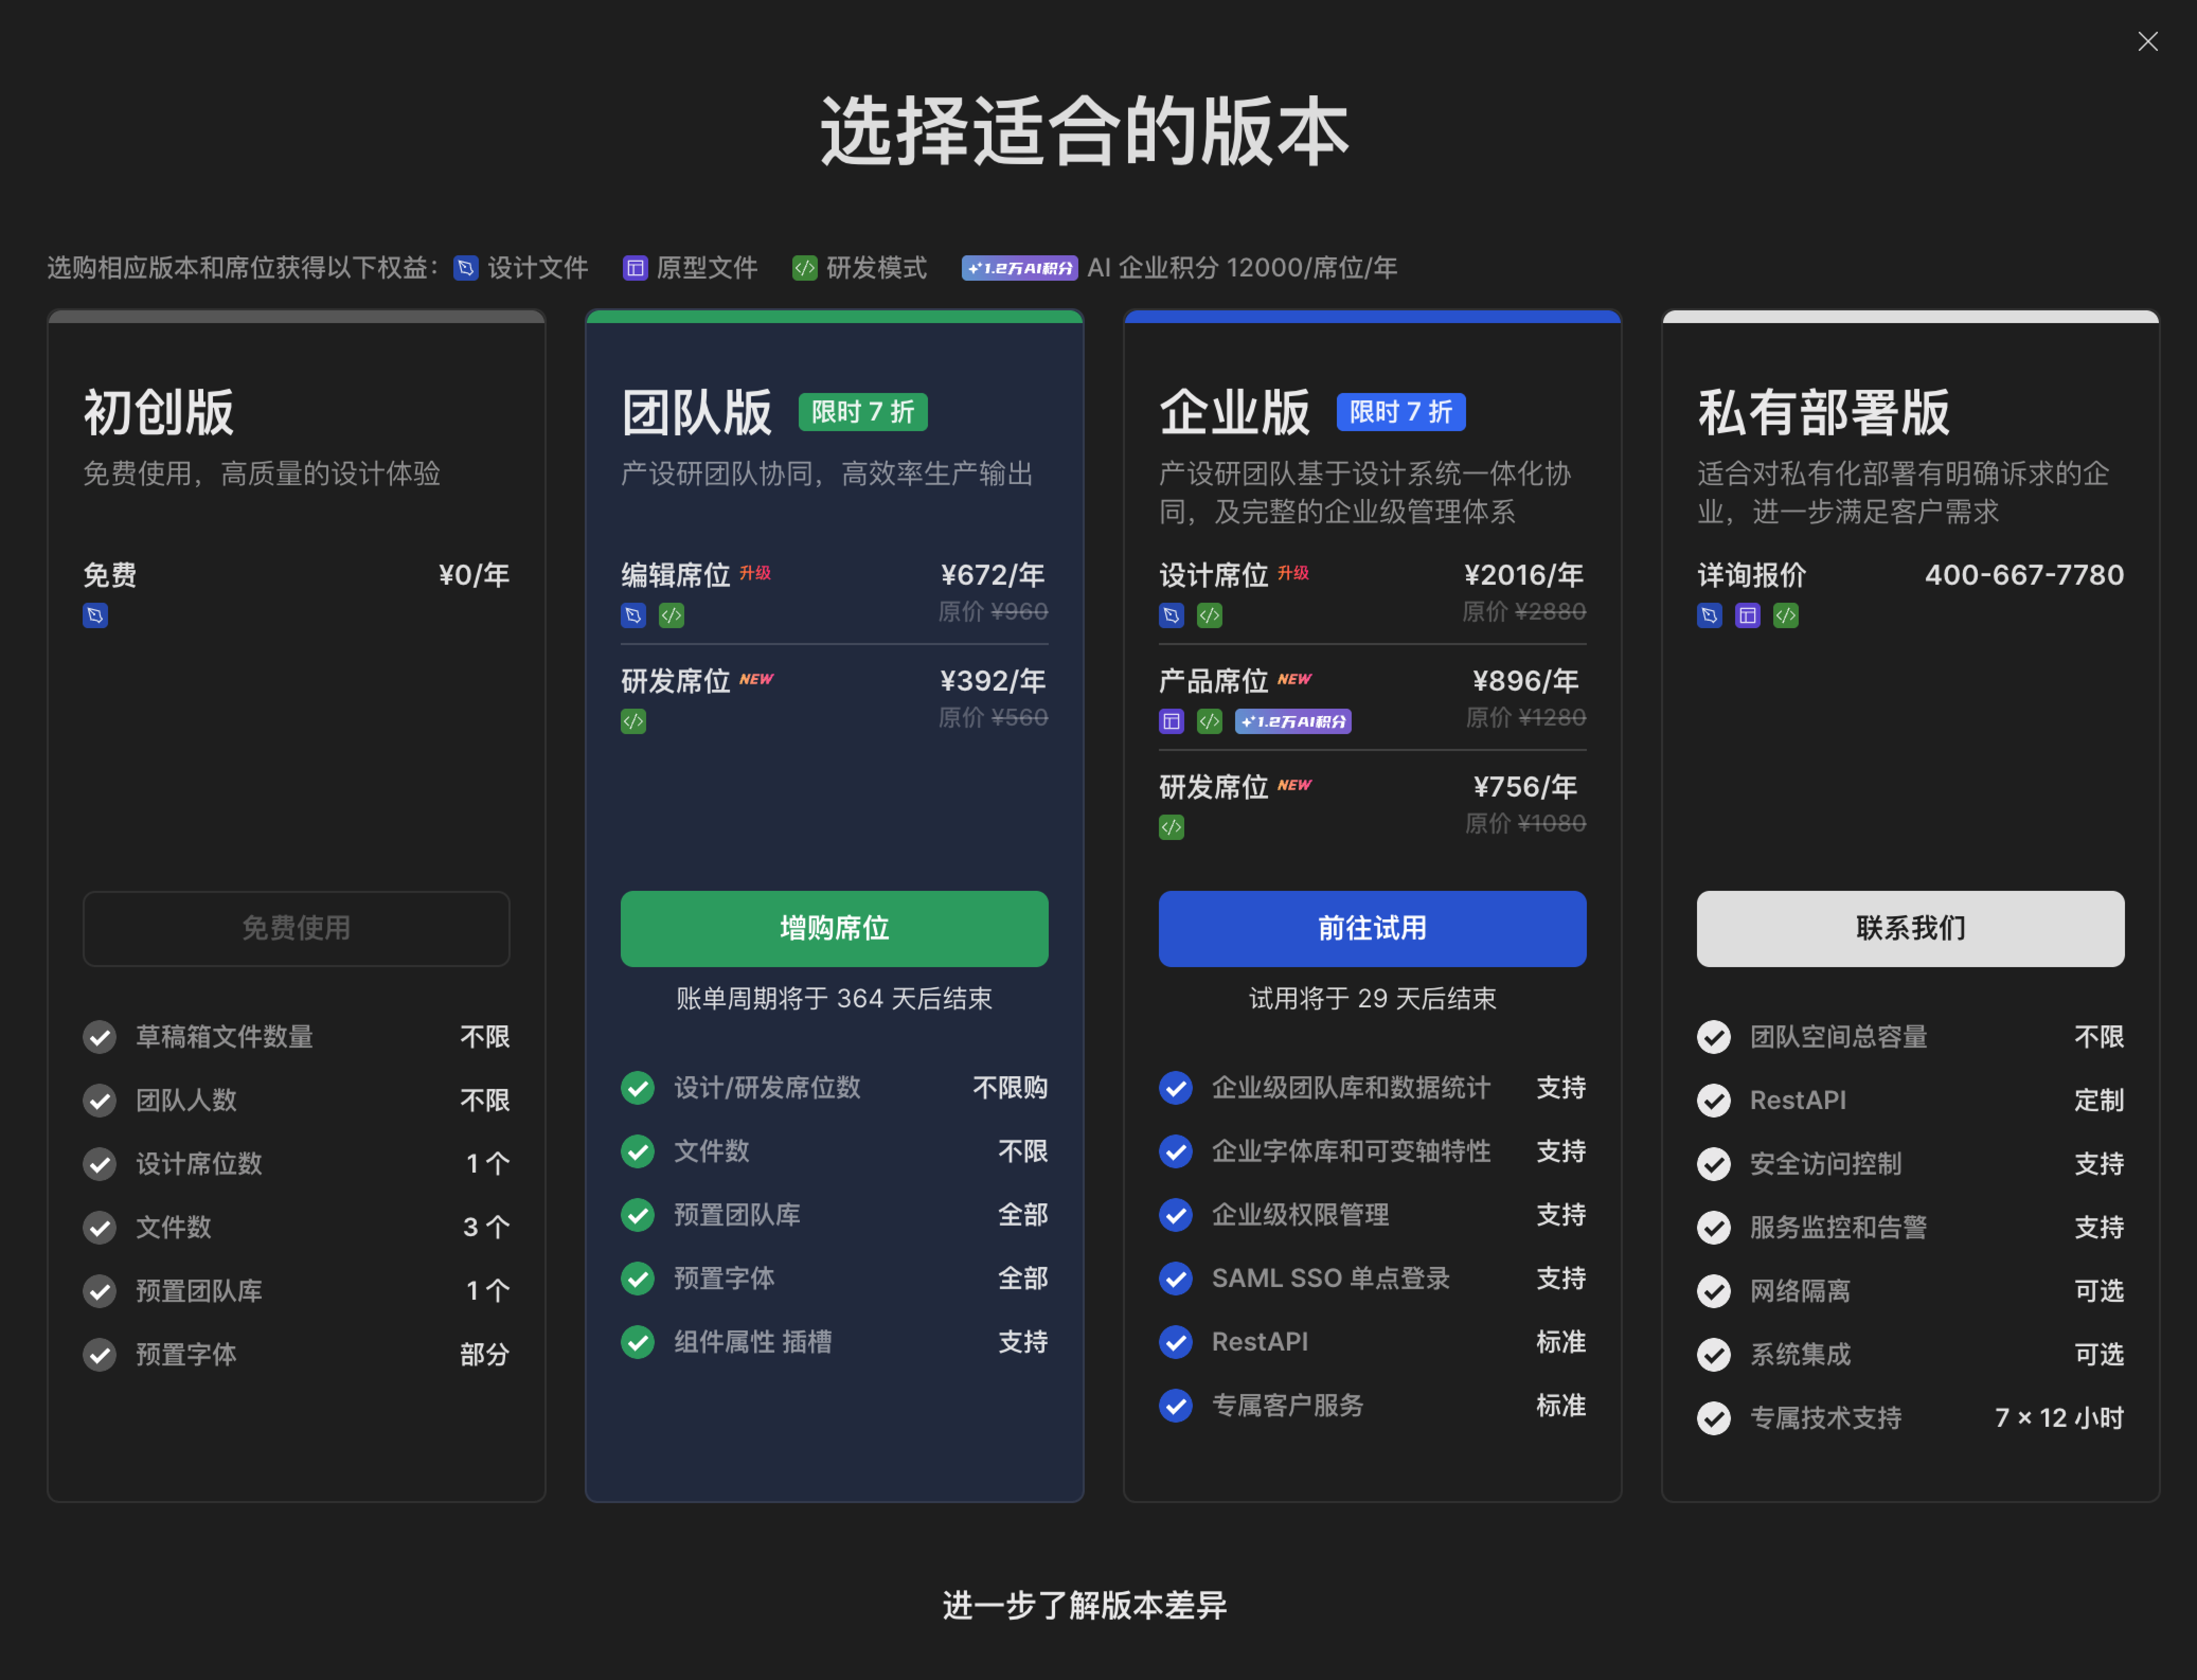Click the 私有部署版 plan title
The height and width of the screenshot is (1680, 2197).
[x=1824, y=412]
